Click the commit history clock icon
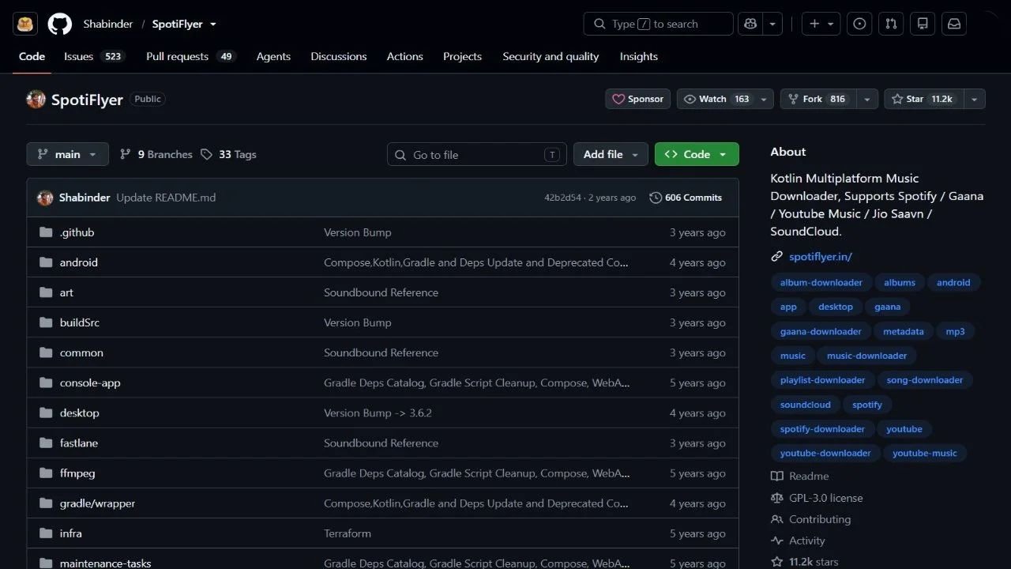Viewport: 1011px width, 569px height. click(x=656, y=198)
